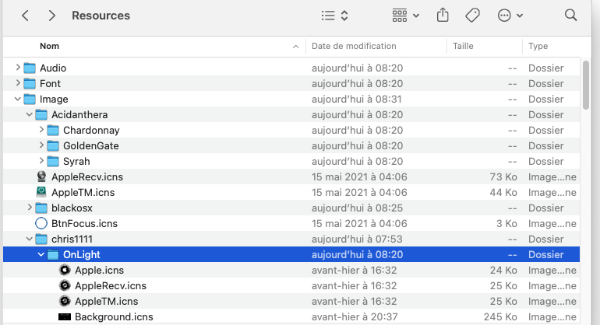Select the GoldenGate folder name
600x325 pixels.
tap(91, 146)
